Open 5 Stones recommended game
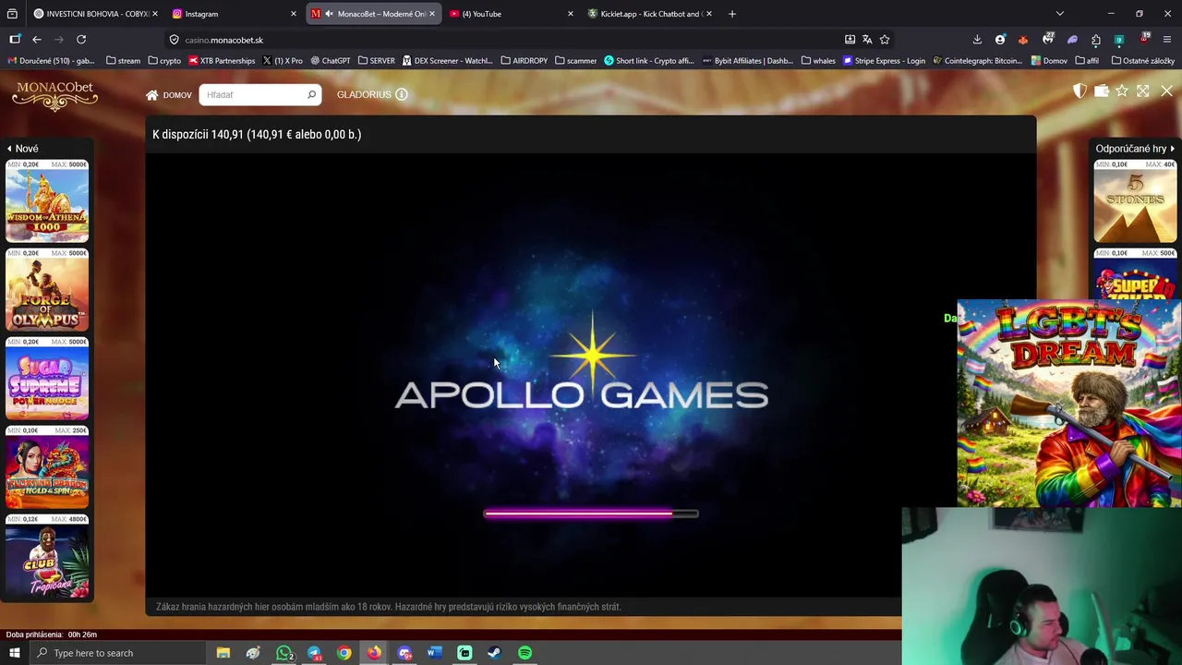1182x665 pixels. pos(1135,201)
